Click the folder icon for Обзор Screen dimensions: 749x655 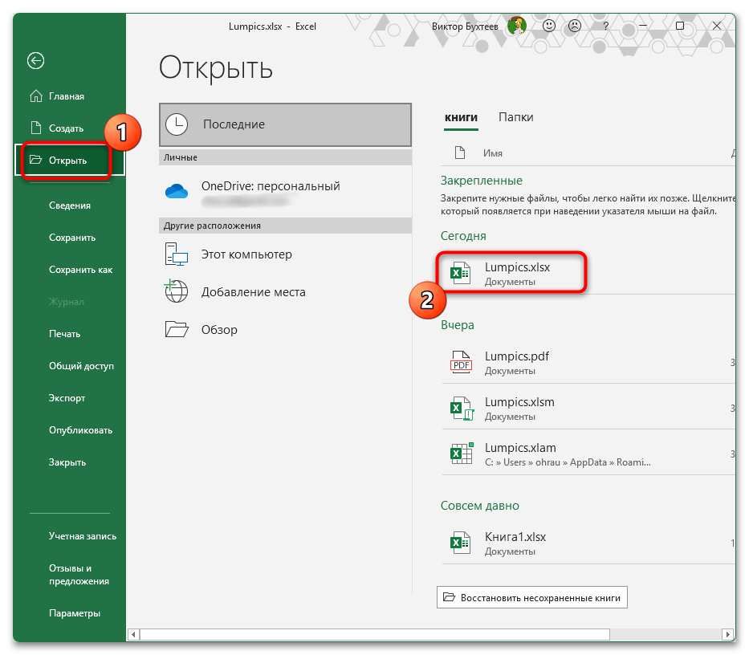pyautogui.click(x=177, y=329)
